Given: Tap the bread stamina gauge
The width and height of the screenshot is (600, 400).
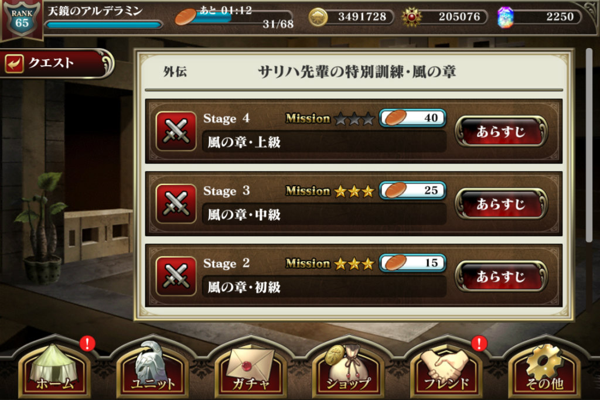Looking at the screenshot, I should 234,18.
